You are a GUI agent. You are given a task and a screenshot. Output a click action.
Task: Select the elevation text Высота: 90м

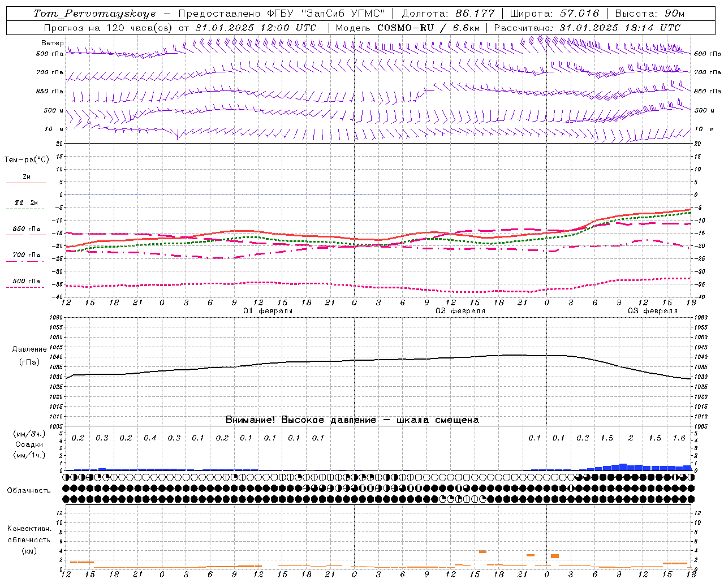point(649,14)
